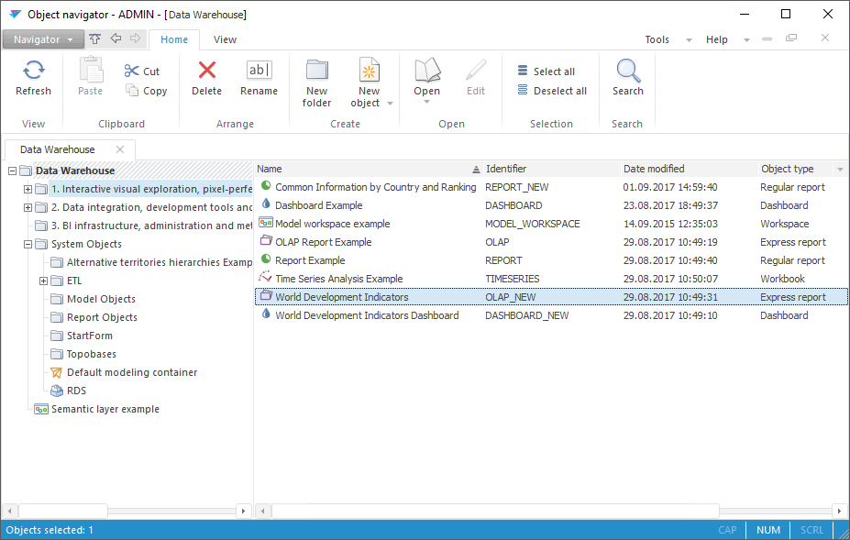Screen dimensions: 850x540
Task: Click the Search magnifier icon
Action: [x=627, y=72]
